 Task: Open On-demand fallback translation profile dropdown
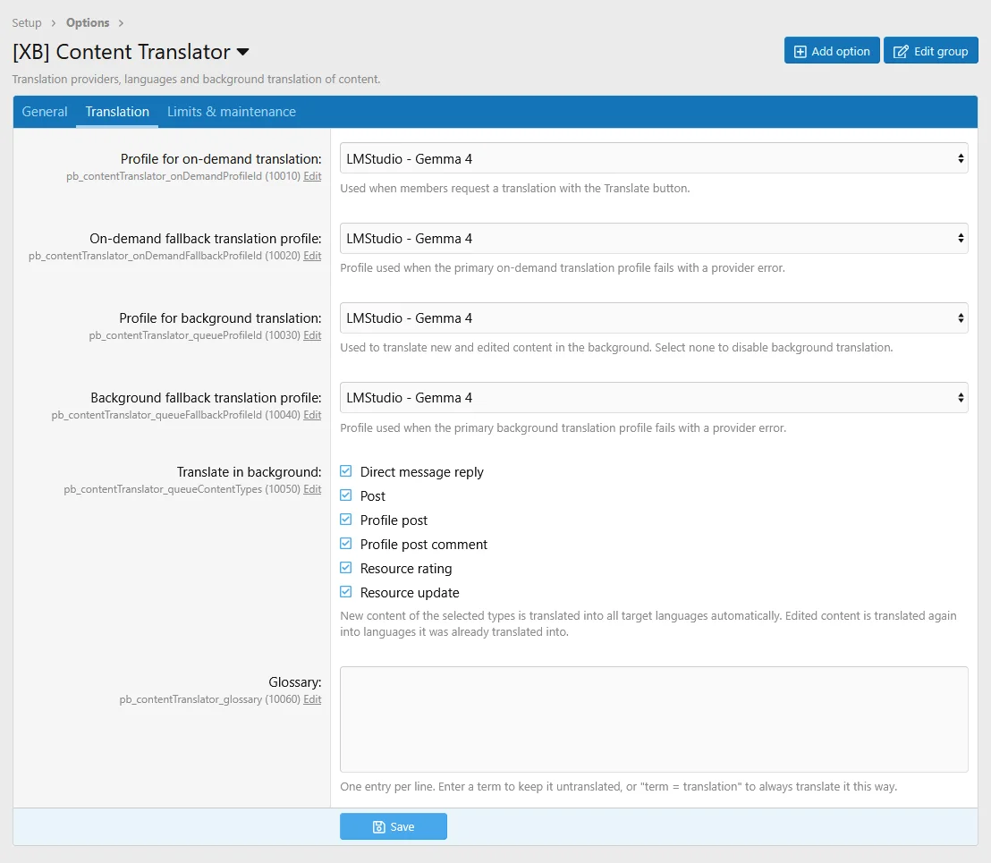click(654, 238)
